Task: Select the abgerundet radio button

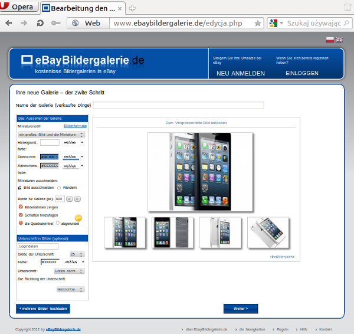Action: pos(58,223)
